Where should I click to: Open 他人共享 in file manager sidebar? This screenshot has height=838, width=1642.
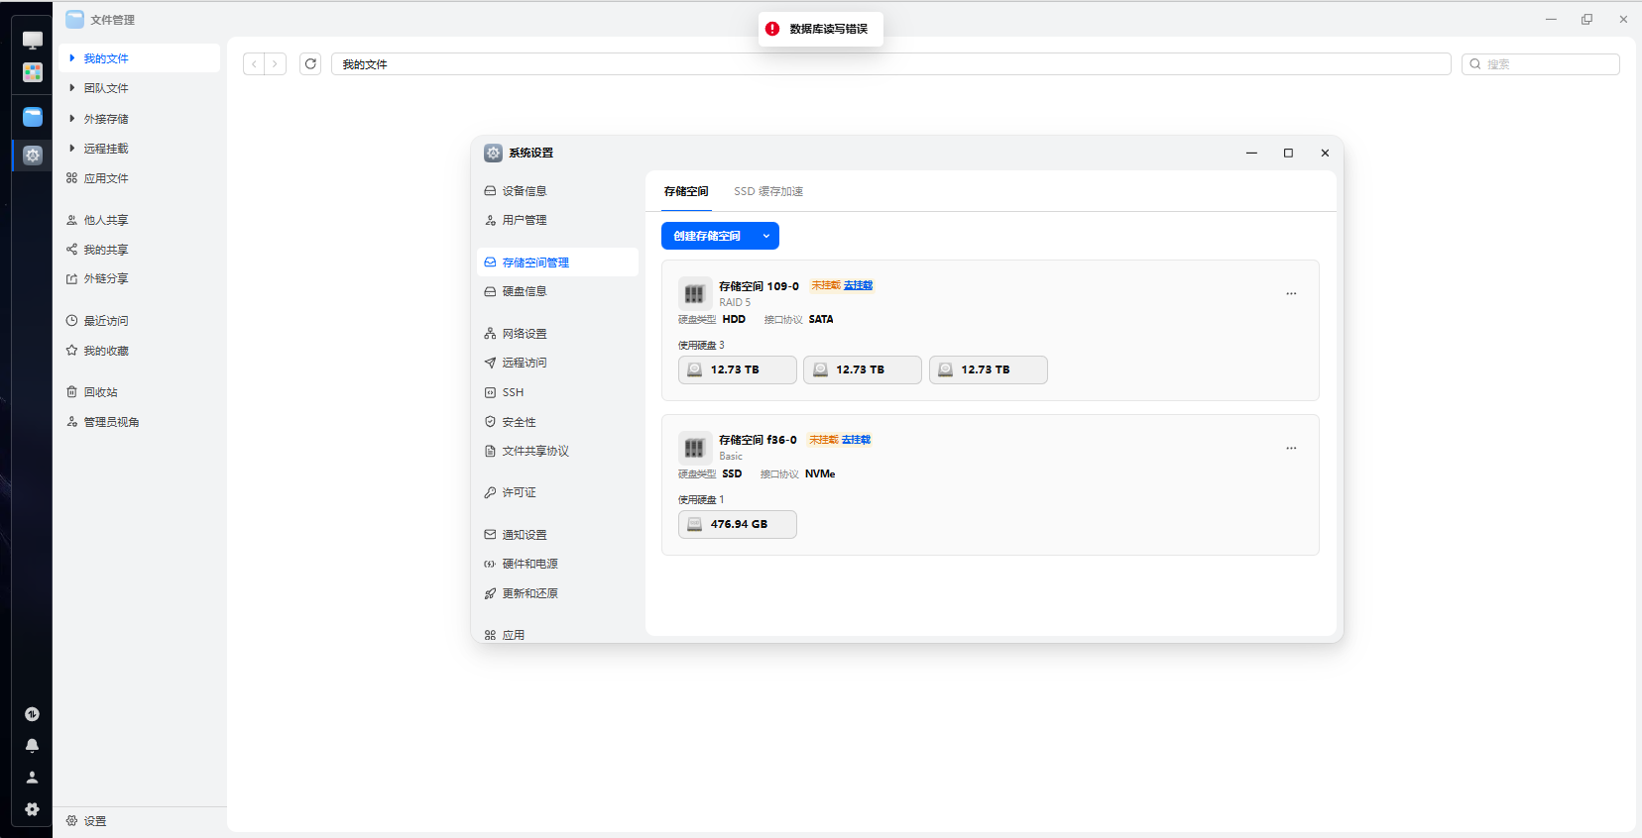click(139, 220)
